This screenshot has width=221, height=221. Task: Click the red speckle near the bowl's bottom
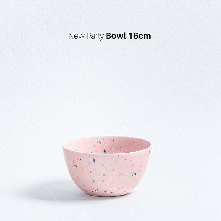(x=105, y=192)
